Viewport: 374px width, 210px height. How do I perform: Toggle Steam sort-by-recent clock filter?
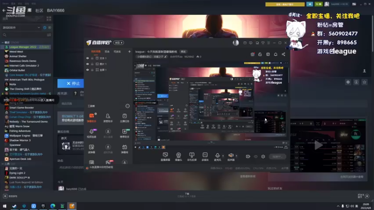click(x=44, y=28)
